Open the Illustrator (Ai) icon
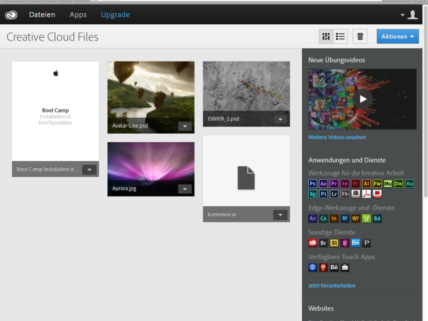 click(366, 183)
